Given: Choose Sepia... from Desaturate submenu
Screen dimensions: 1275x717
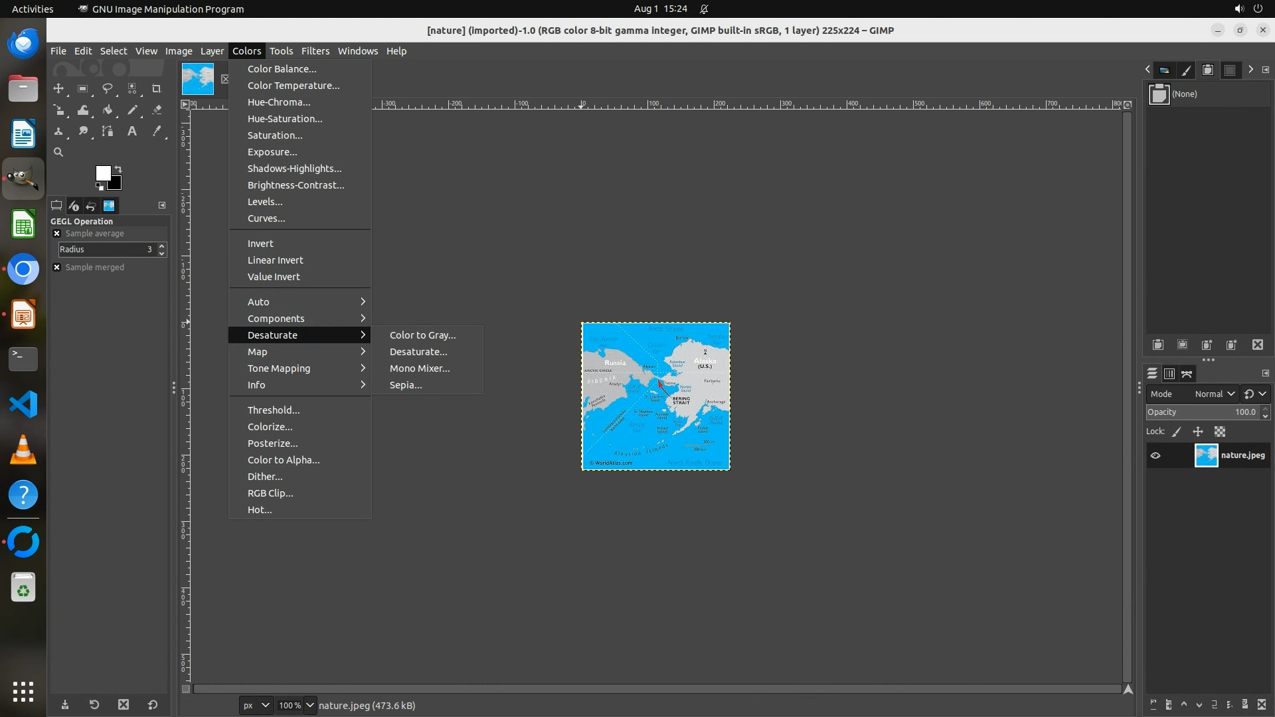Looking at the screenshot, I should 405,385.
